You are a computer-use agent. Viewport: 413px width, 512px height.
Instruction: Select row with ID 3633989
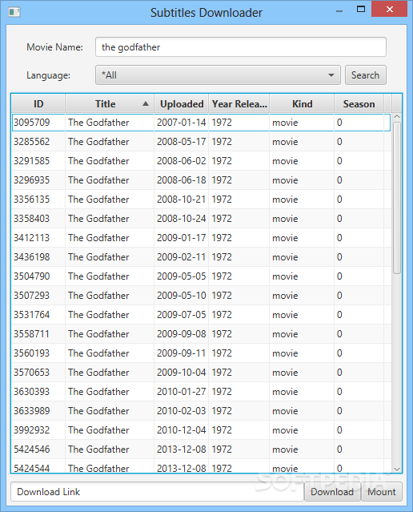(201, 411)
